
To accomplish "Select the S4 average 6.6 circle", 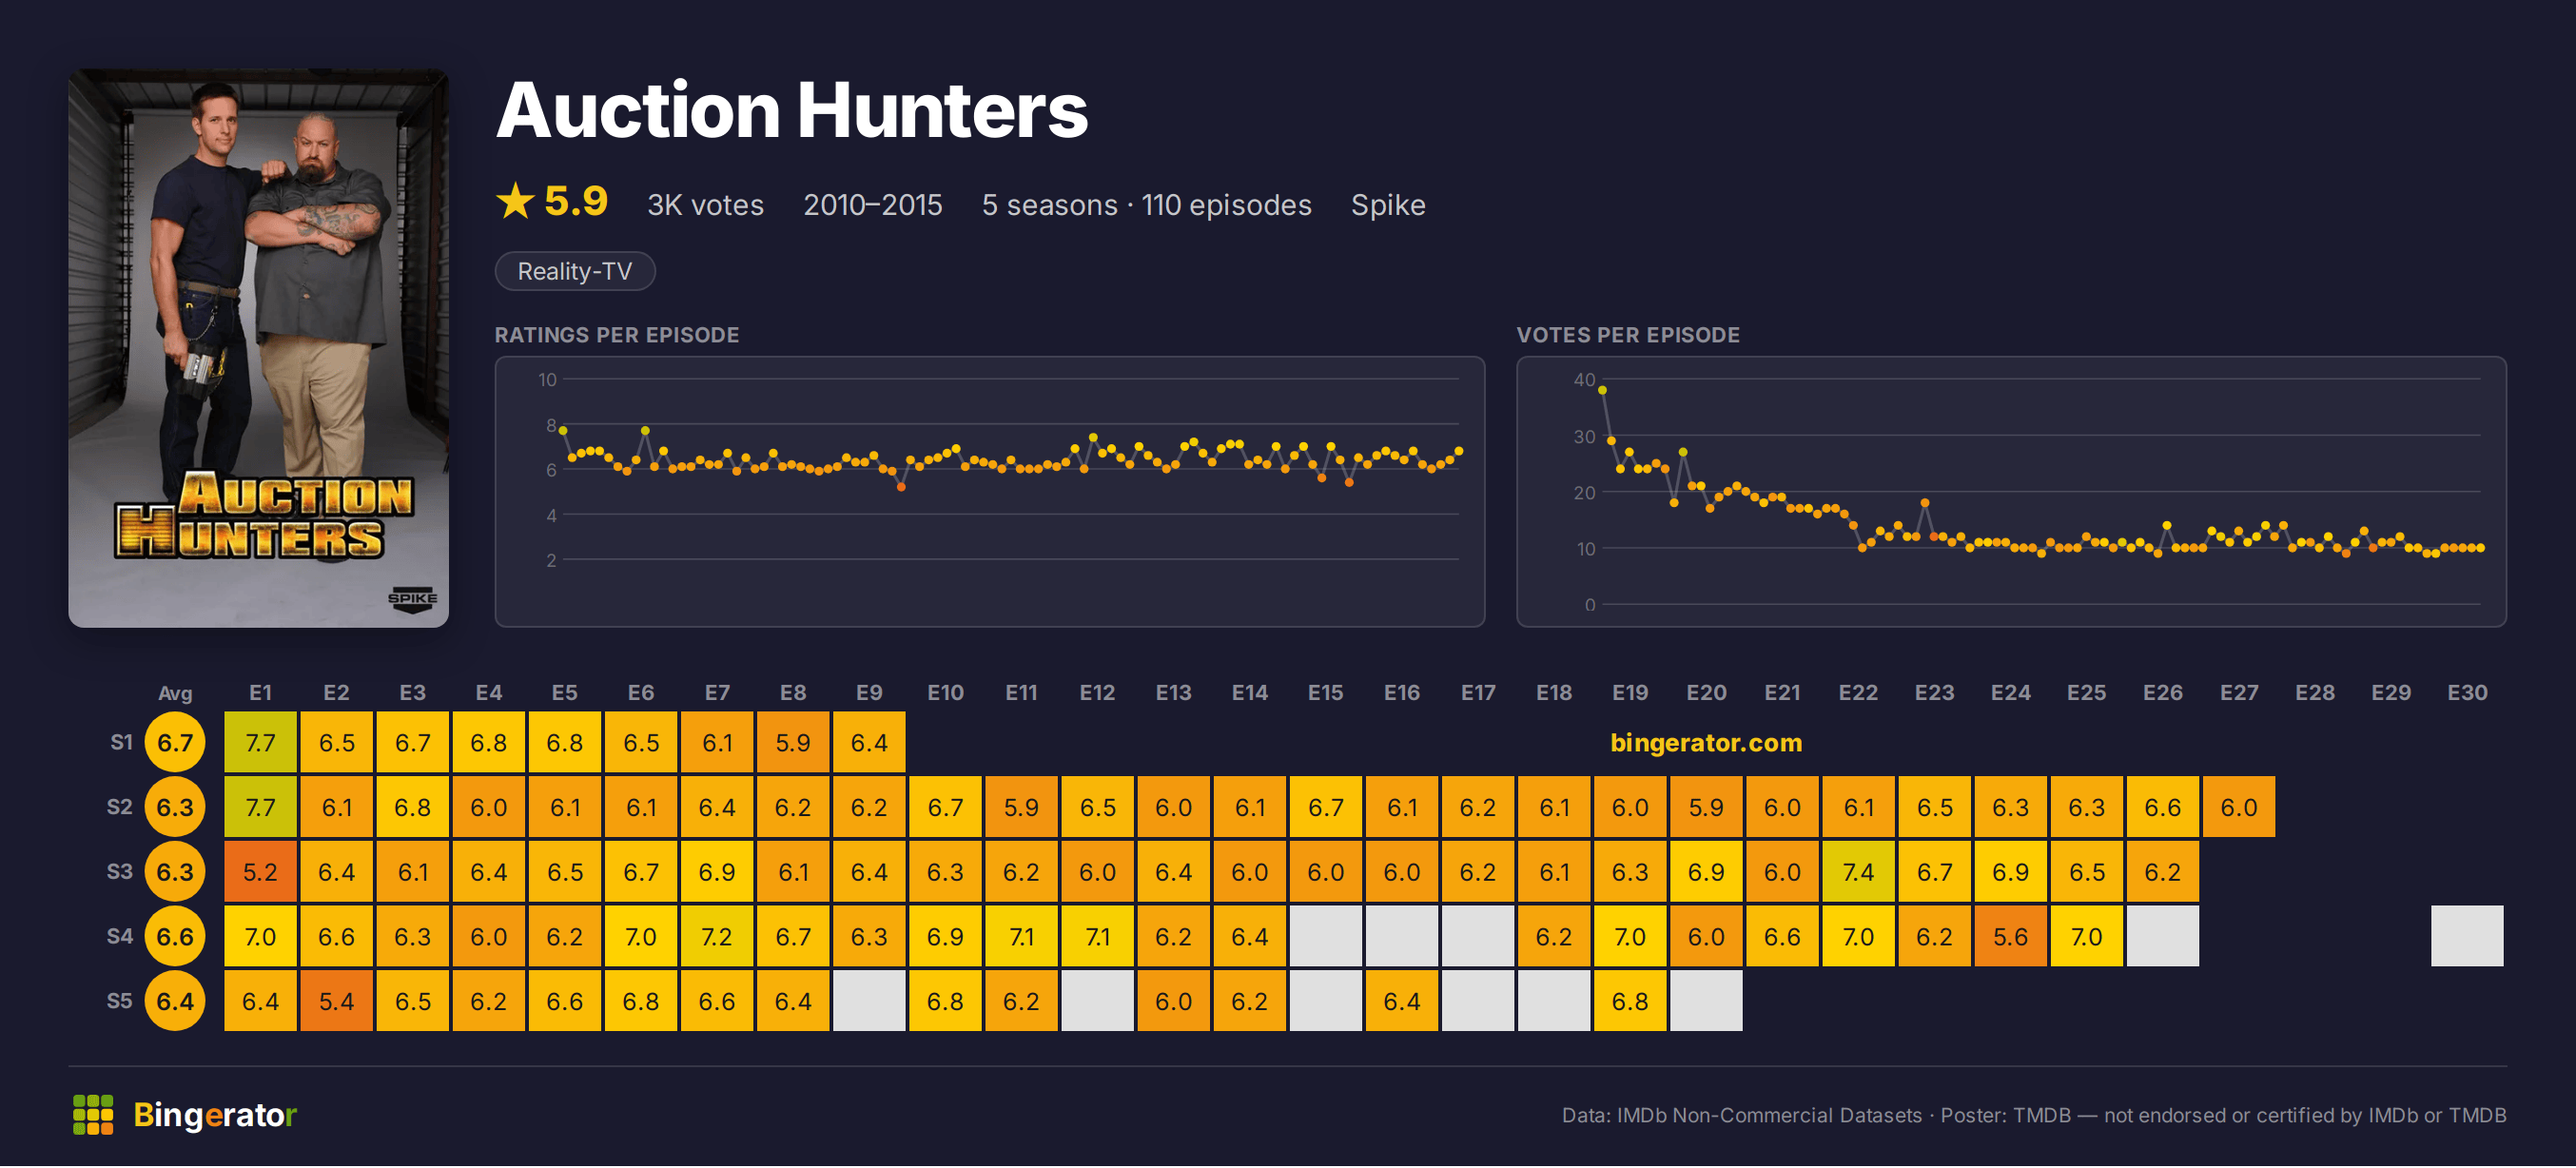I will click(175, 937).
